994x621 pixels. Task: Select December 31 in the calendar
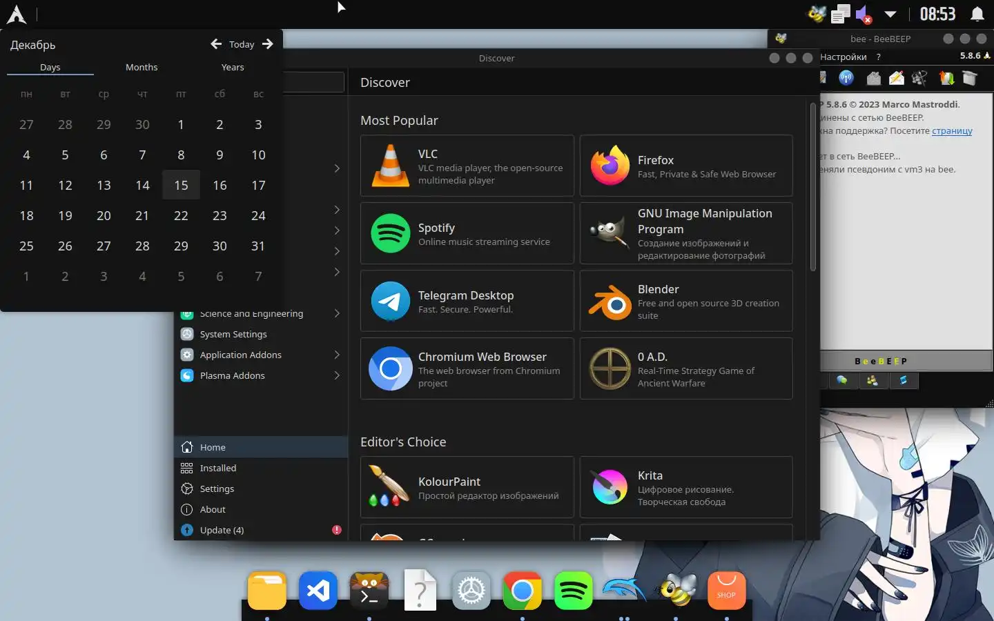258,246
